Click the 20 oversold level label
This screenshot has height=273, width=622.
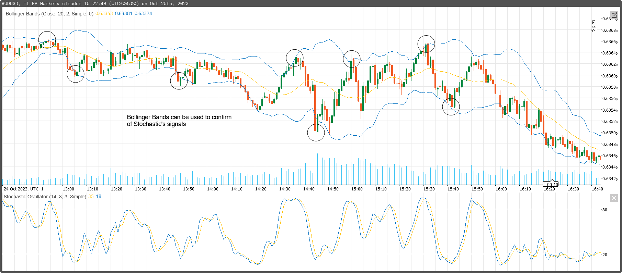click(x=605, y=255)
